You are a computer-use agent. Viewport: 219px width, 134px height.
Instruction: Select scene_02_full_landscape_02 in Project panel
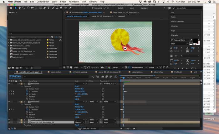coord(24,51)
